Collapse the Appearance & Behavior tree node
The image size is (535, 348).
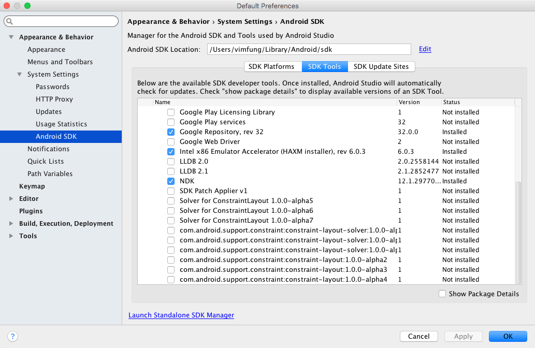coord(11,37)
